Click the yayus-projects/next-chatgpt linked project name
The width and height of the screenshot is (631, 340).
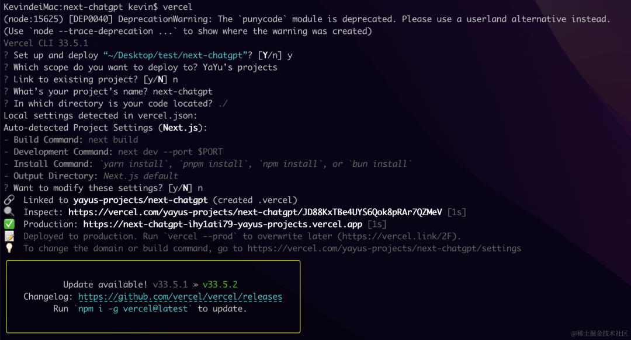click(140, 200)
